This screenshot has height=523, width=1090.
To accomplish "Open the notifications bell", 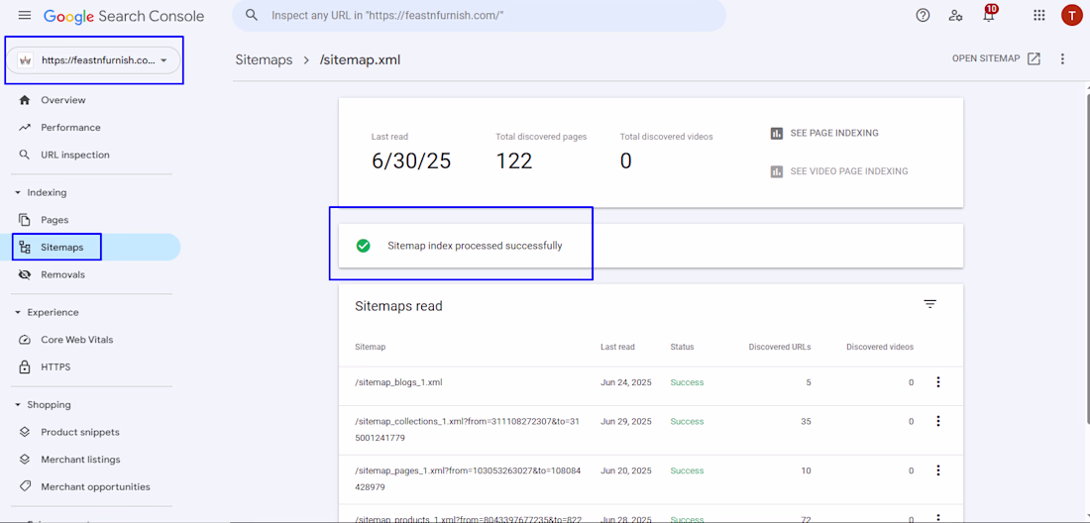I will (x=988, y=16).
